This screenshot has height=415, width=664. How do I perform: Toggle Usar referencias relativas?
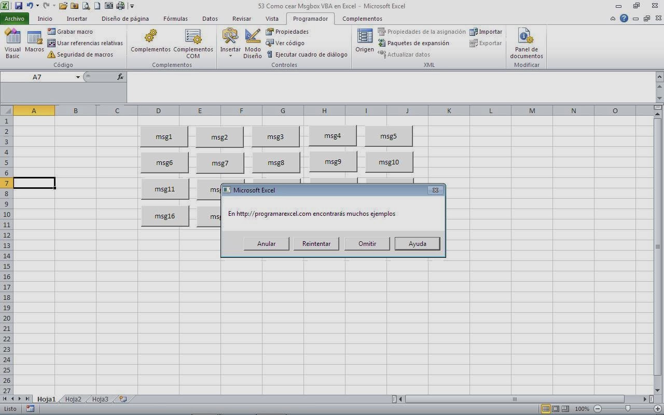click(x=85, y=43)
